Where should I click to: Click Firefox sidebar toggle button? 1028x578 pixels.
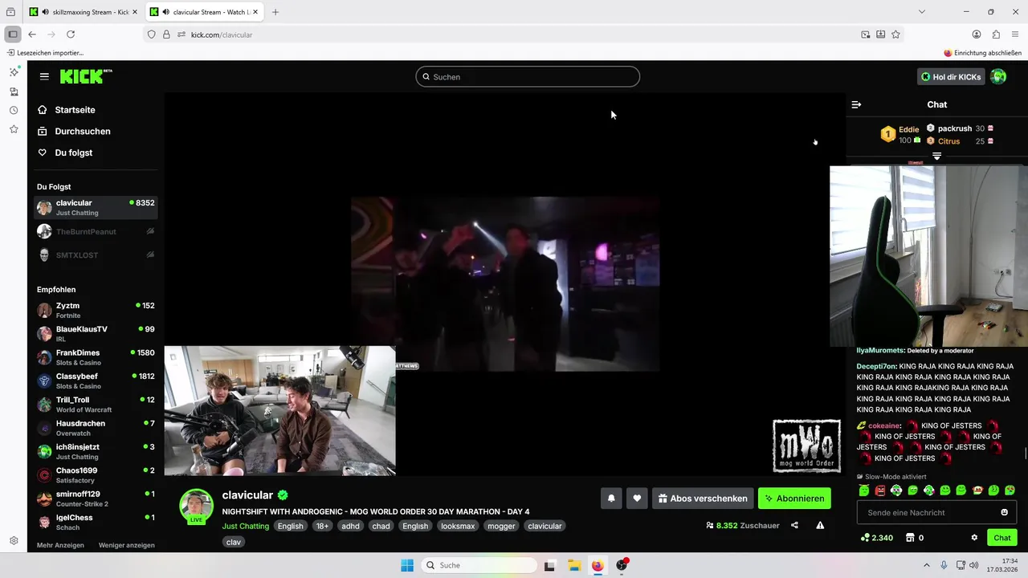12,35
